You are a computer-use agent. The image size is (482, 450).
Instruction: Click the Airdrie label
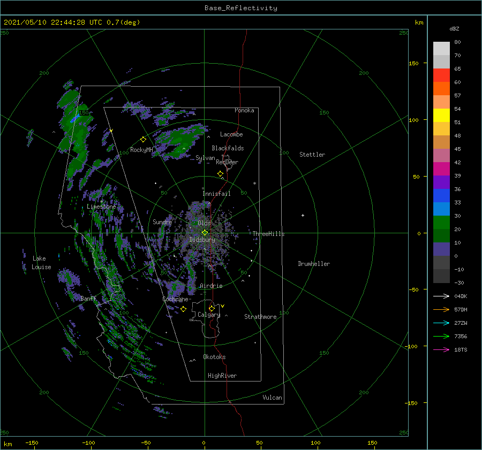coord(211,286)
